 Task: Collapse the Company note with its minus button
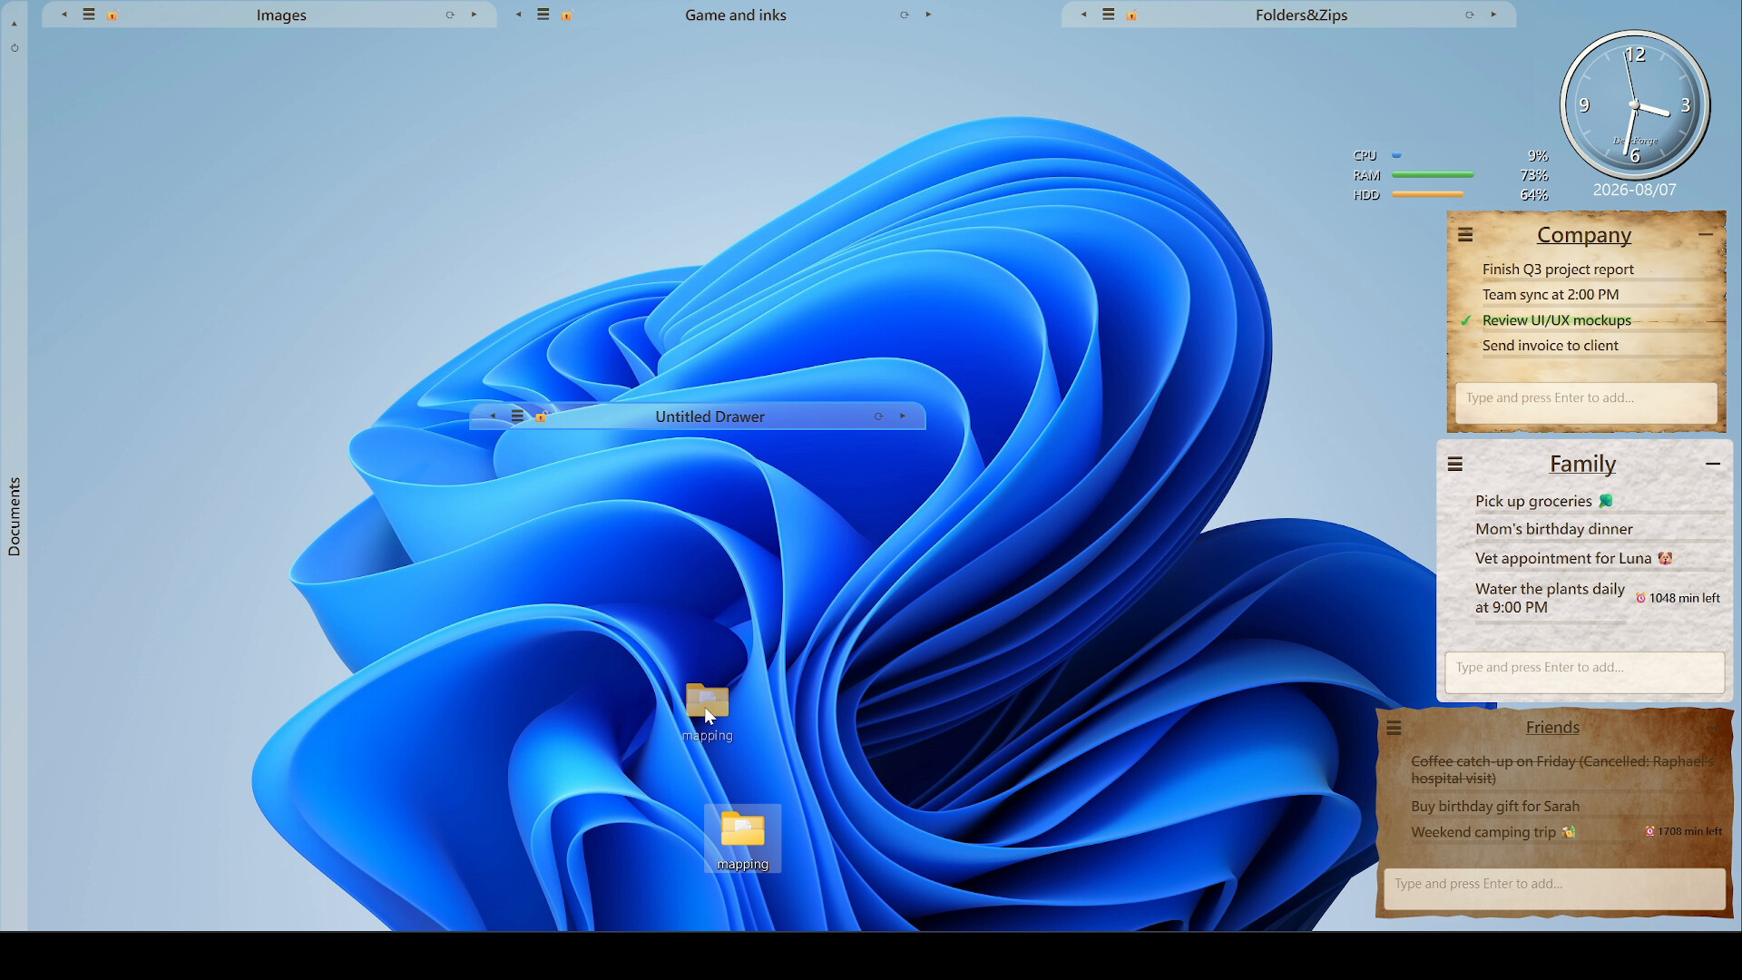pyautogui.click(x=1706, y=234)
